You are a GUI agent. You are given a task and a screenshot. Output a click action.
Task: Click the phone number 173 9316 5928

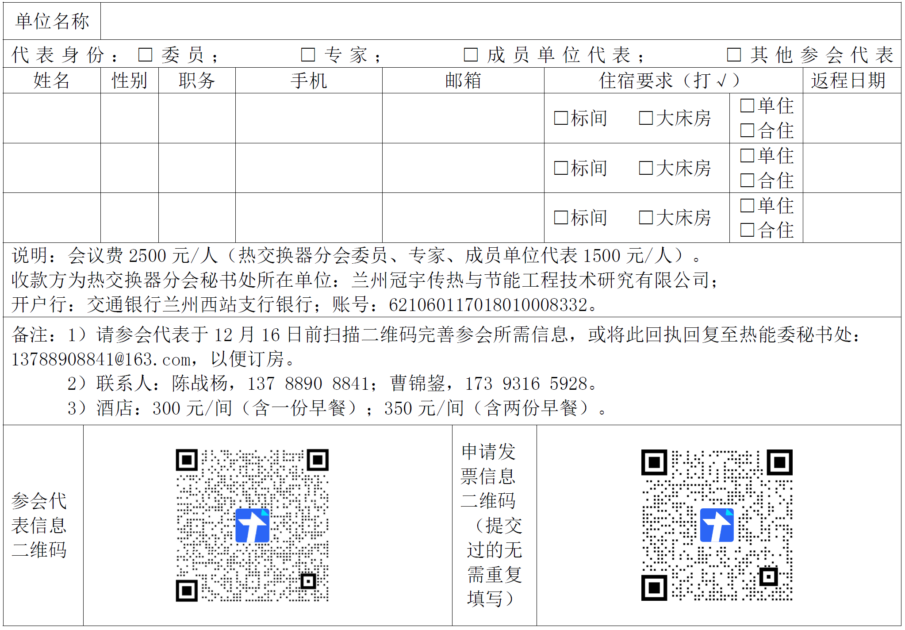coord(525,384)
